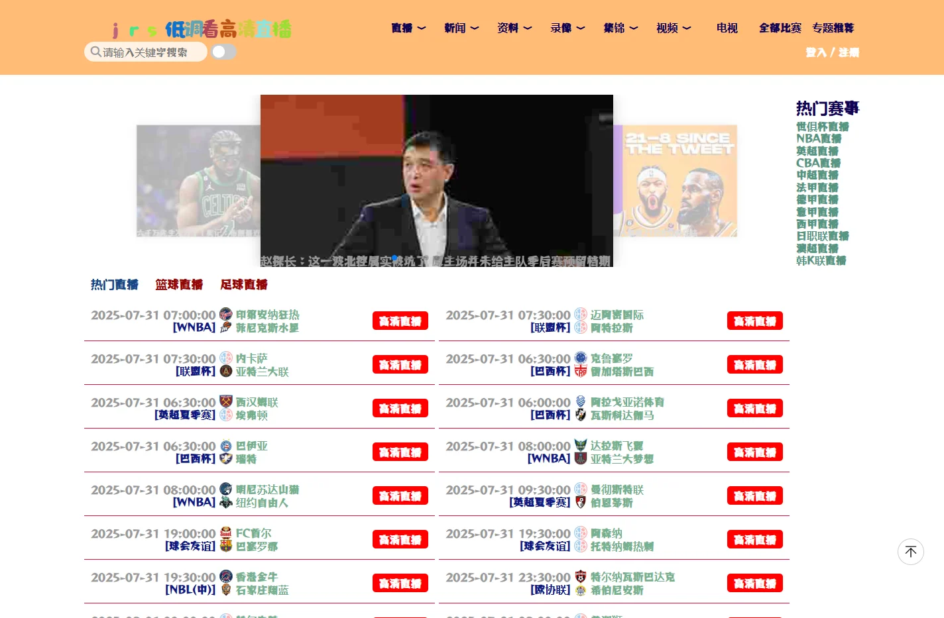Select the Celtics player carousel thumbnail

coord(198,181)
